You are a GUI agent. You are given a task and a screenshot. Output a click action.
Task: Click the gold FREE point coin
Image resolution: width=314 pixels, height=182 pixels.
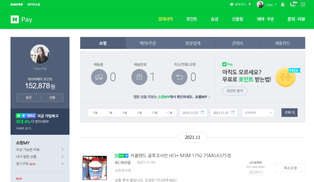(286, 77)
